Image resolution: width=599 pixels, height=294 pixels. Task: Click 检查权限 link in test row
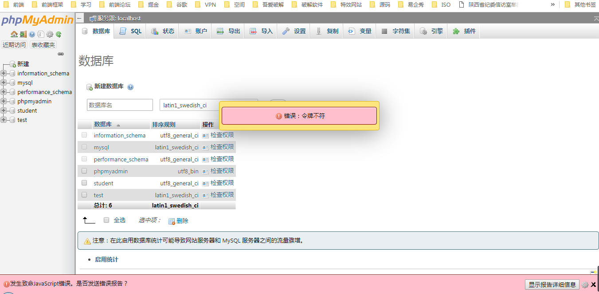click(222, 195)
